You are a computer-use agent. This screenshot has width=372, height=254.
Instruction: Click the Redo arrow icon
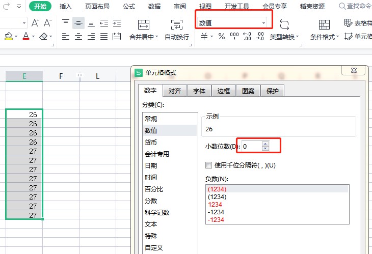pyautogui.click(x=7, y=6)
